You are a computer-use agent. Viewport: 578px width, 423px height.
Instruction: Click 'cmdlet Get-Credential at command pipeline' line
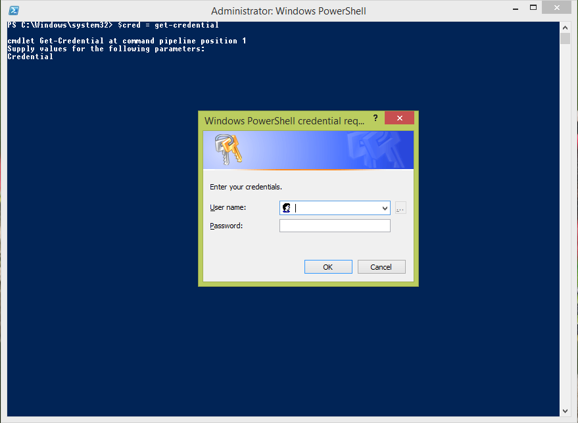(127, 41)
